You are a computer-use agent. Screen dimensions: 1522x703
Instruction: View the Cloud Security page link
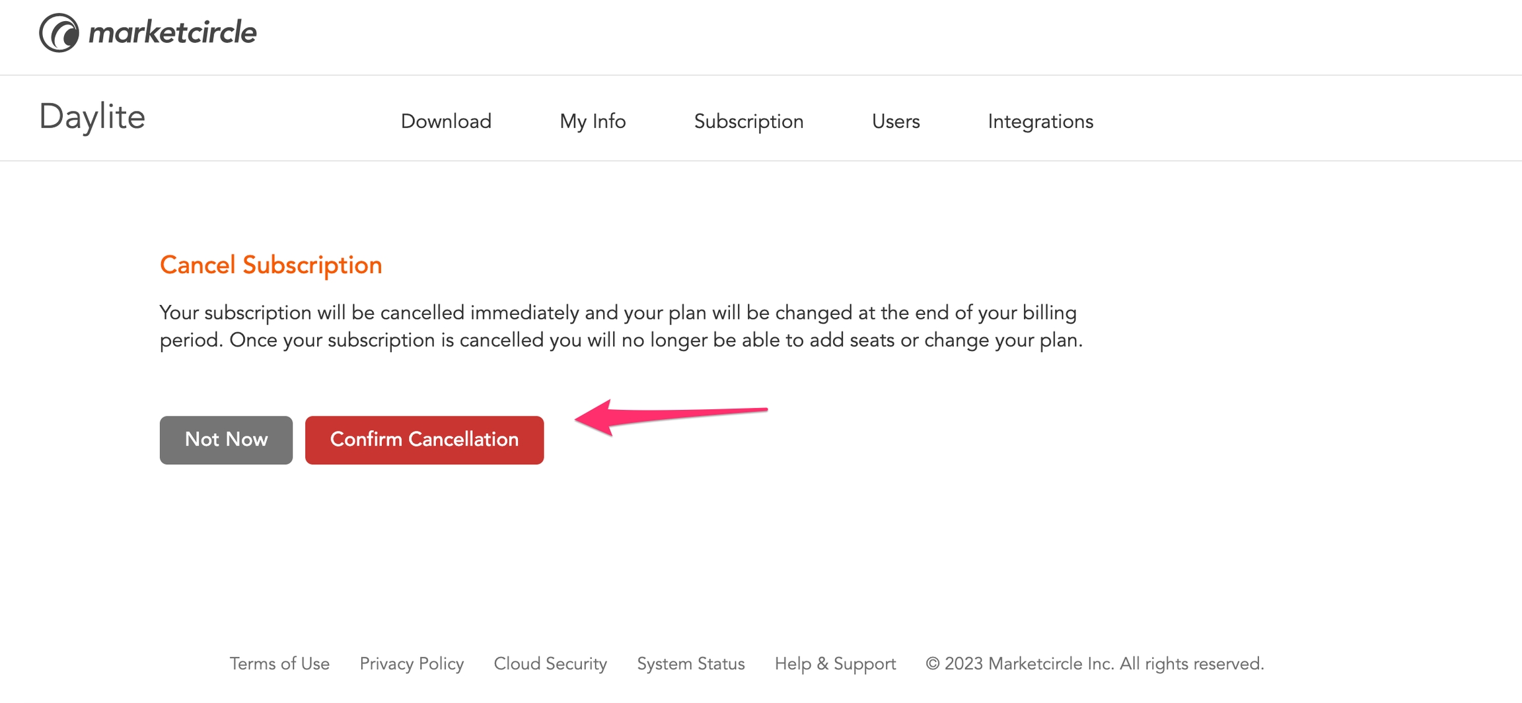coord(550,663)
